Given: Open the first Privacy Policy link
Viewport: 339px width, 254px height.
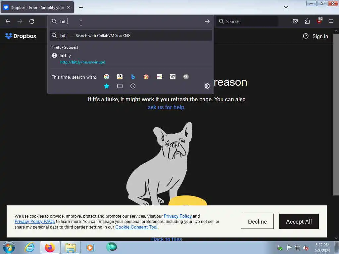Looking at the screenshot, I should (178, 216).
